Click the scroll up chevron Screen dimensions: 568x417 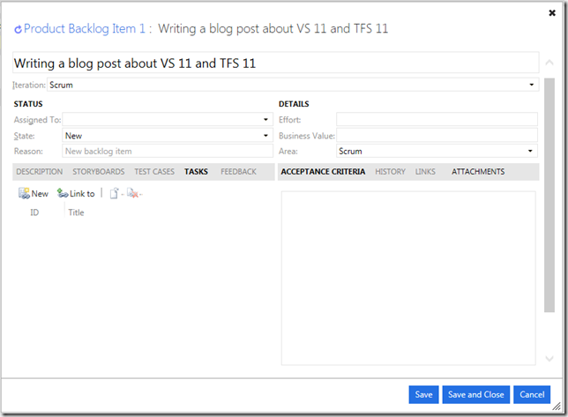(549, 63)
